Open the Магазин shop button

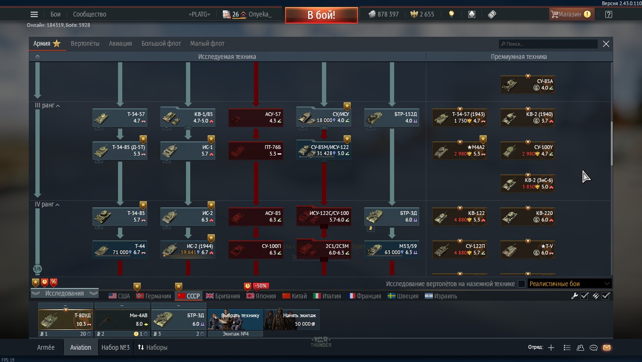pyautogui.click(x=571, y=14)
